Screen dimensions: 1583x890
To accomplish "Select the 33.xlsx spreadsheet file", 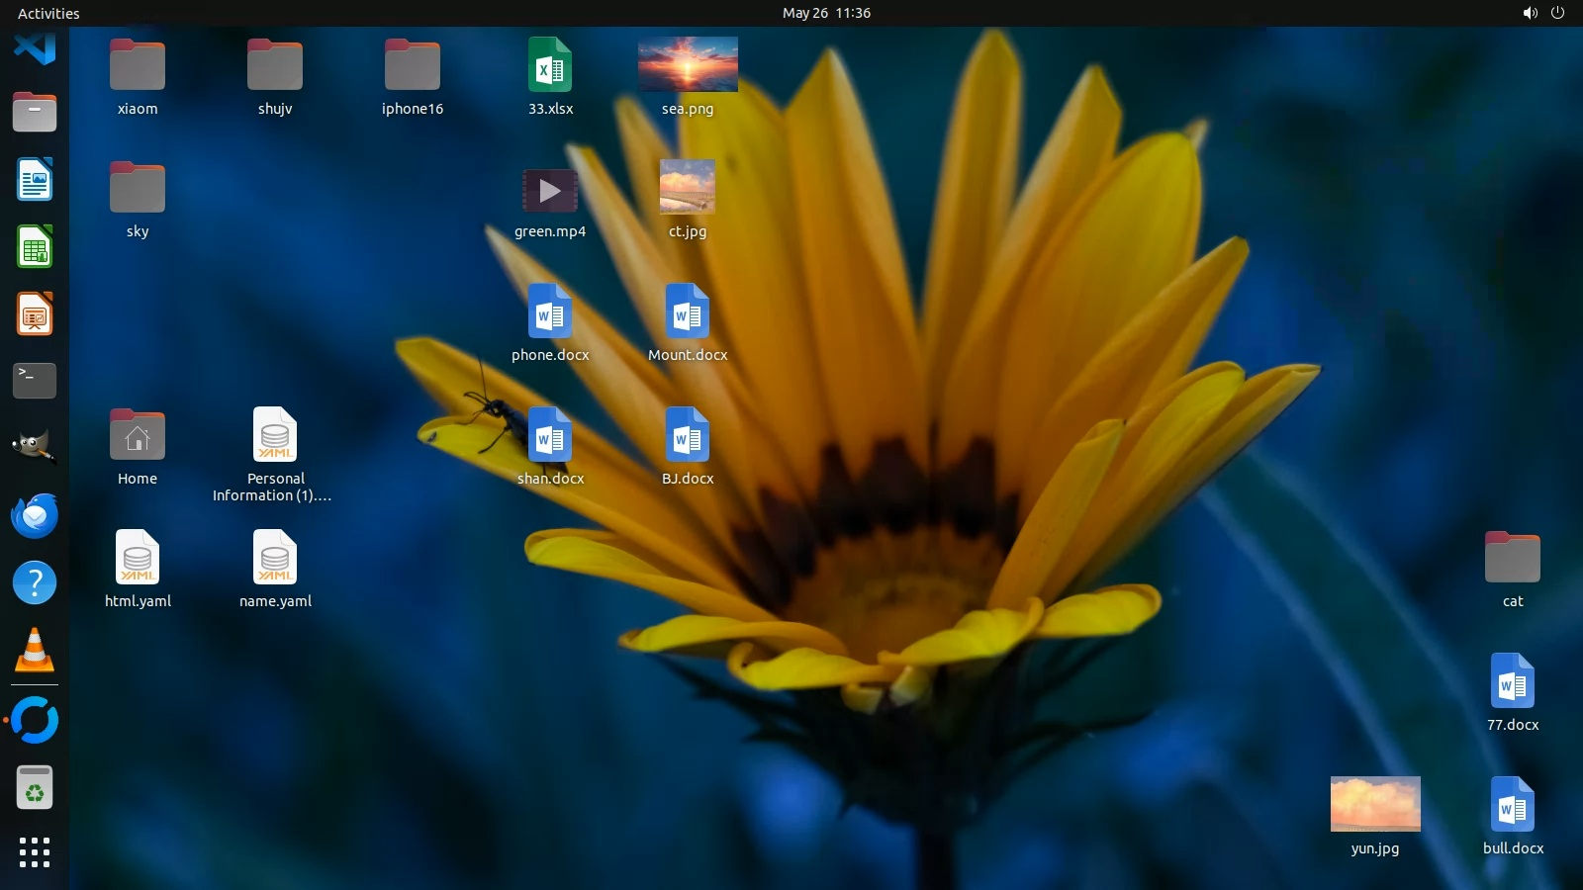I will (x=550, y=65).
